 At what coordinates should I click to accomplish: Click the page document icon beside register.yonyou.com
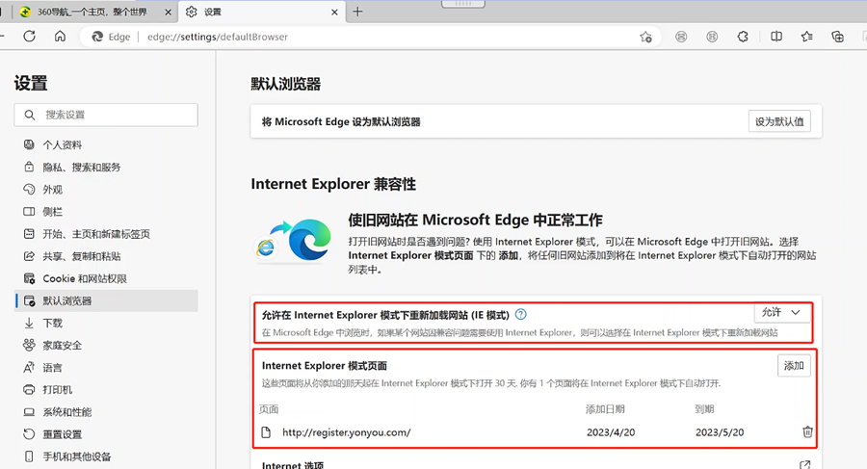click(x=266, y=432)
